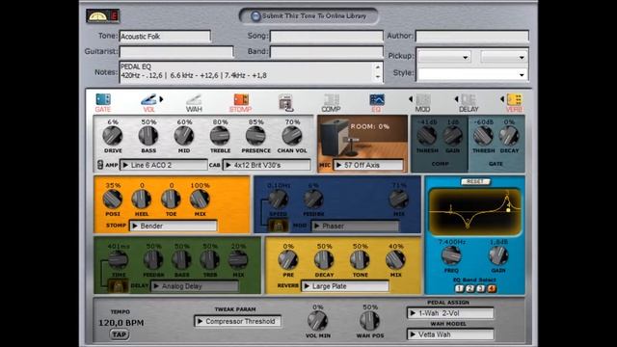Open the REVERB model dropdown Large Plate

pos(345,286)
